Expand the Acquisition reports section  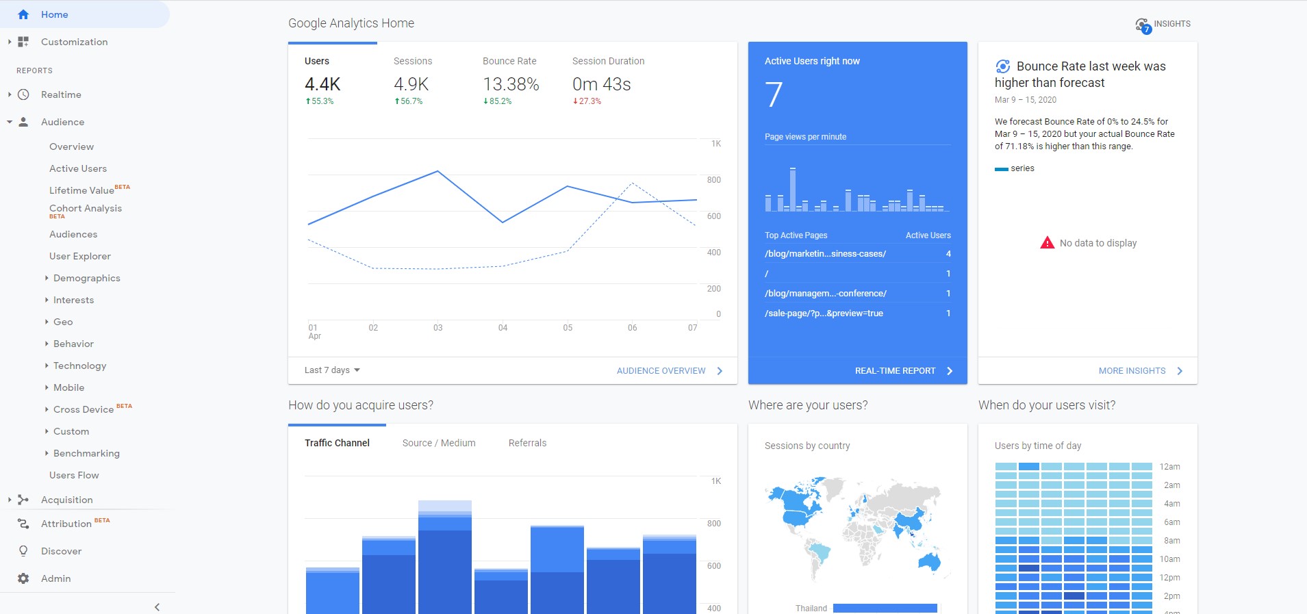(10, 500)
